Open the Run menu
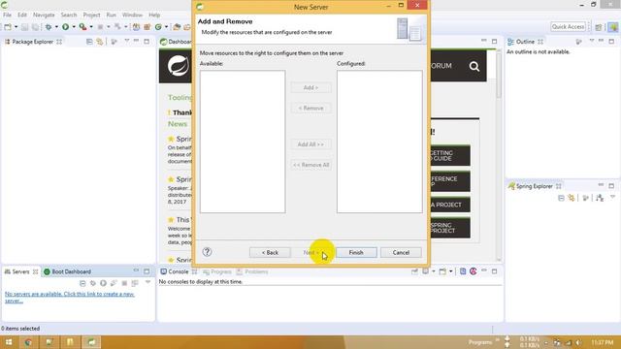Screen dimensions: 621x349 click(112, 16)
